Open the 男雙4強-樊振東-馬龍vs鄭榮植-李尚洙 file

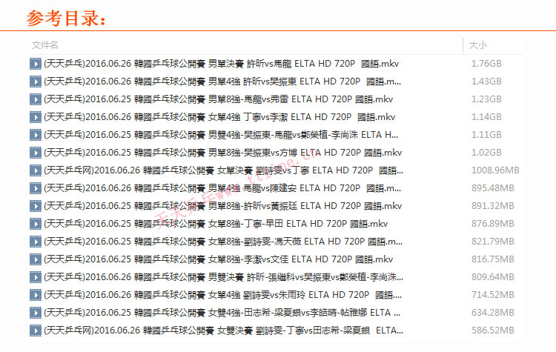coord(222,135)
